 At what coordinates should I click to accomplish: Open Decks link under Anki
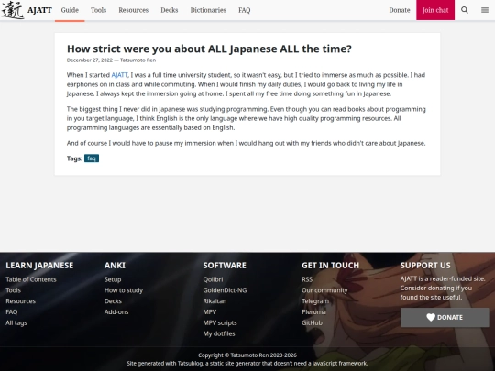tap(113, 301)
